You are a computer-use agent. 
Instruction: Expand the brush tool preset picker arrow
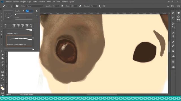pos(7,6)
